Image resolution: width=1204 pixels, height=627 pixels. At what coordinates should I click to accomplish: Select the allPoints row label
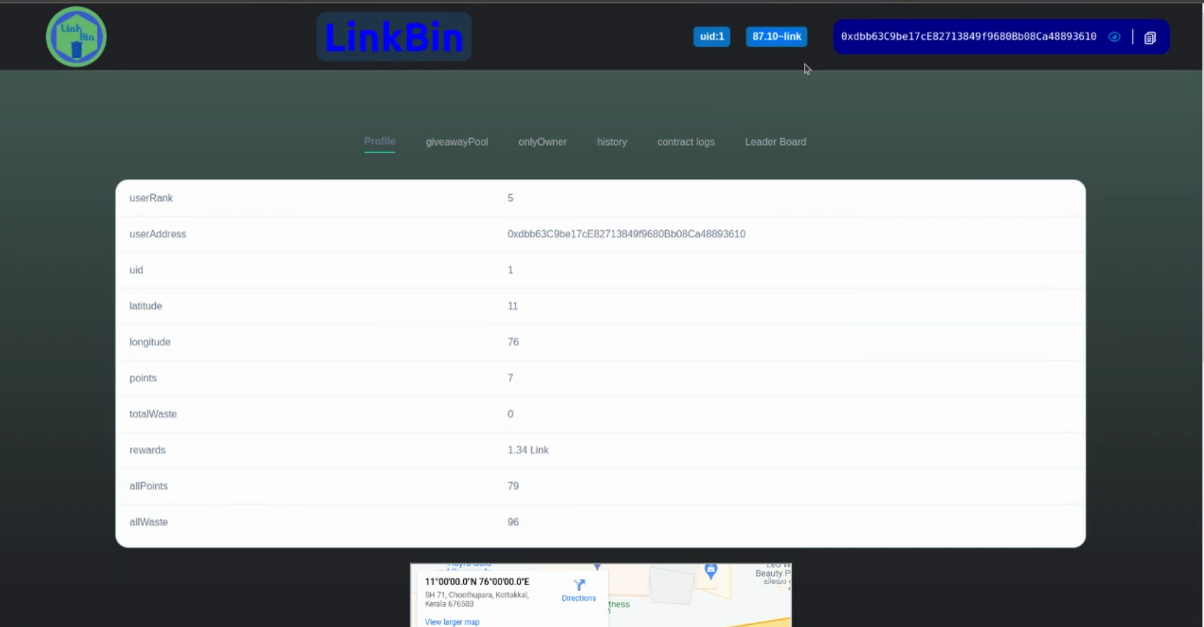coord(149,487)
